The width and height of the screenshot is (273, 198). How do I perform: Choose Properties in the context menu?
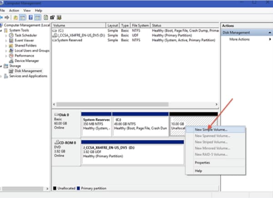coord(216,162)
